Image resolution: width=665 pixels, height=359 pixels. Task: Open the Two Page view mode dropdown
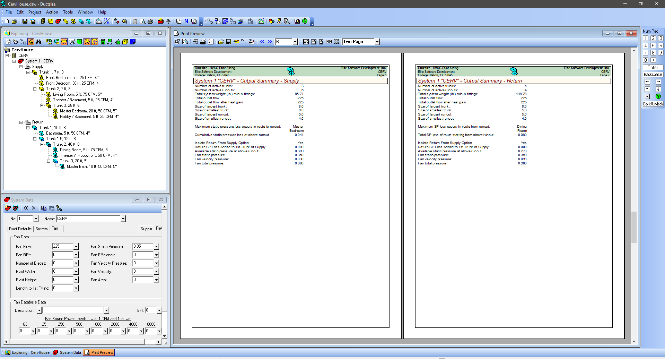(377, 42)
